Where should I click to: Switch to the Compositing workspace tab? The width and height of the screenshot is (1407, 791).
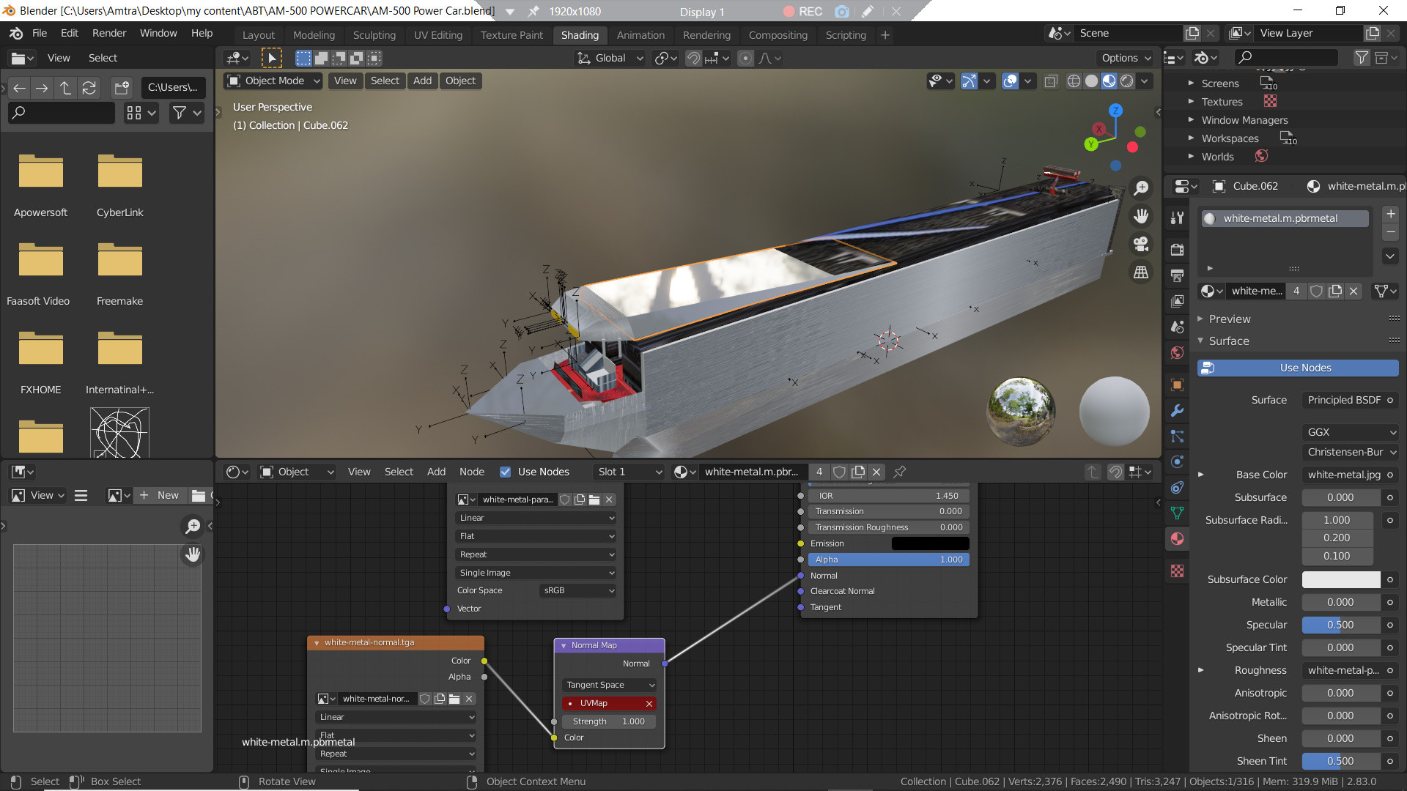click(778, 34)
